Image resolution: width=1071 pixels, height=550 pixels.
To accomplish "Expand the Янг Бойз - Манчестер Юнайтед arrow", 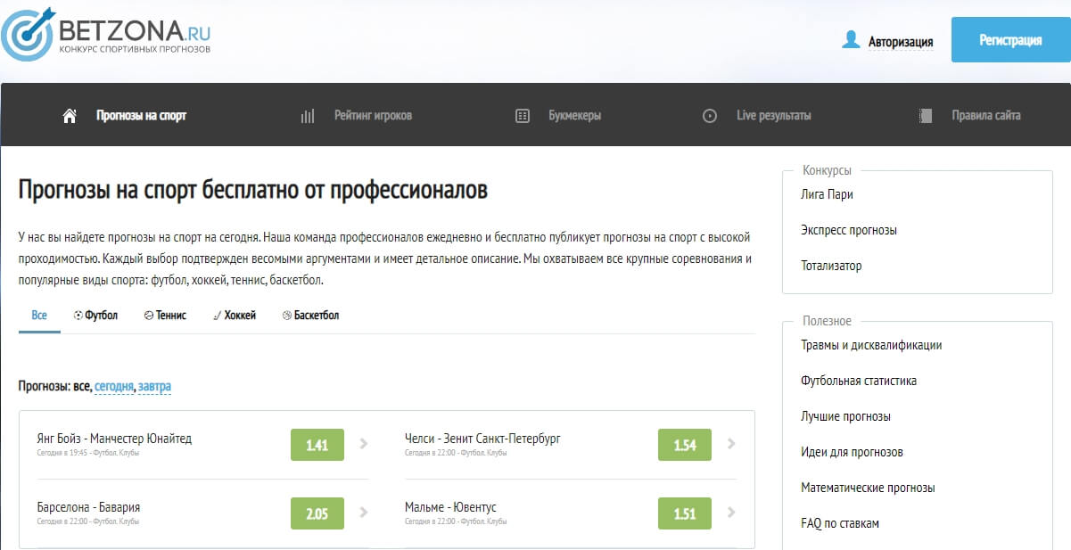I will click(363, 444).
